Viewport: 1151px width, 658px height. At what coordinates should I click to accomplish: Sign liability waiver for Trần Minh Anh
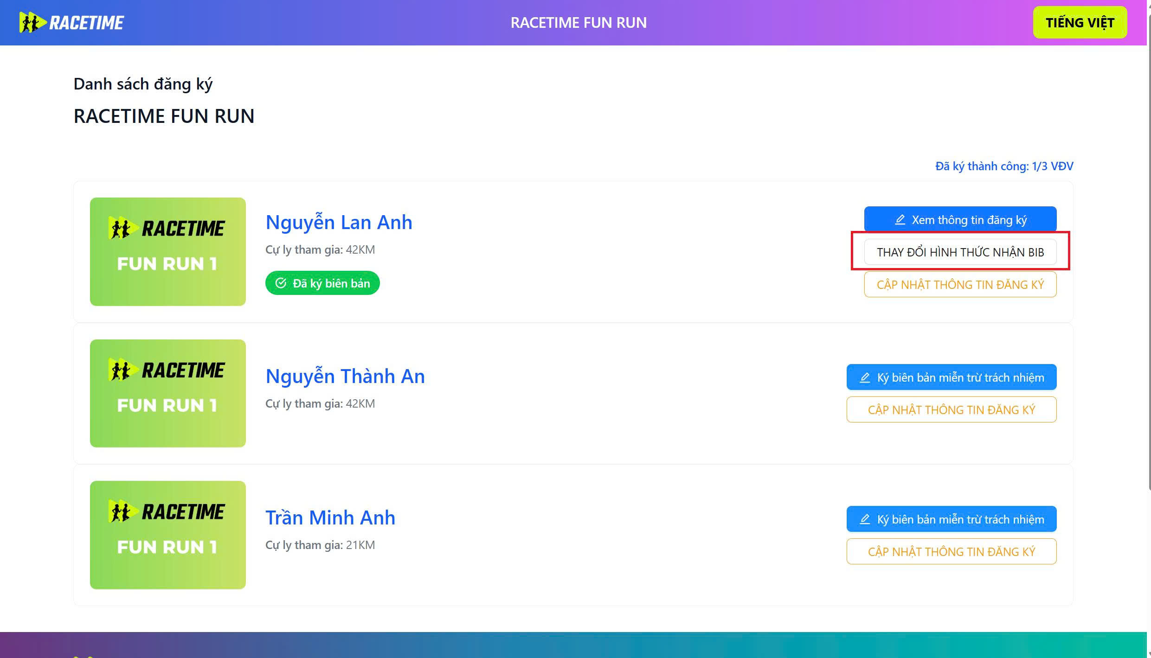coord(952,519)
